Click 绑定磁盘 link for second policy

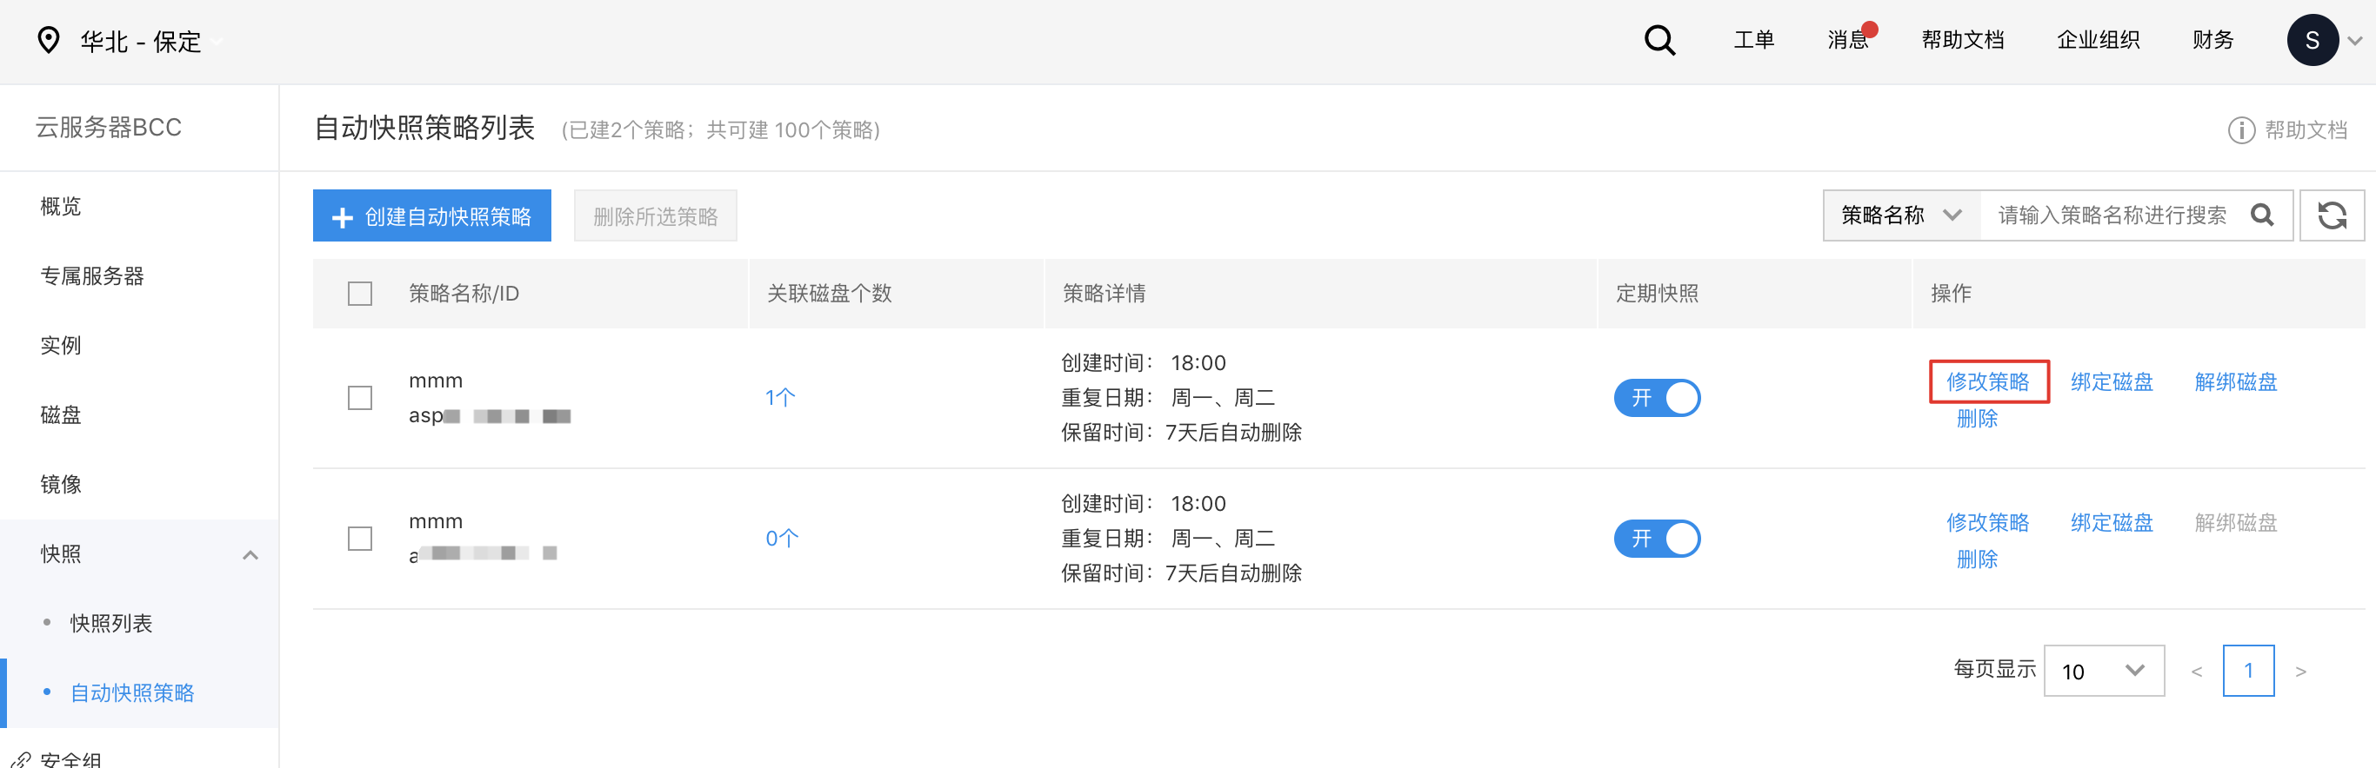(x=2112, y=523)
